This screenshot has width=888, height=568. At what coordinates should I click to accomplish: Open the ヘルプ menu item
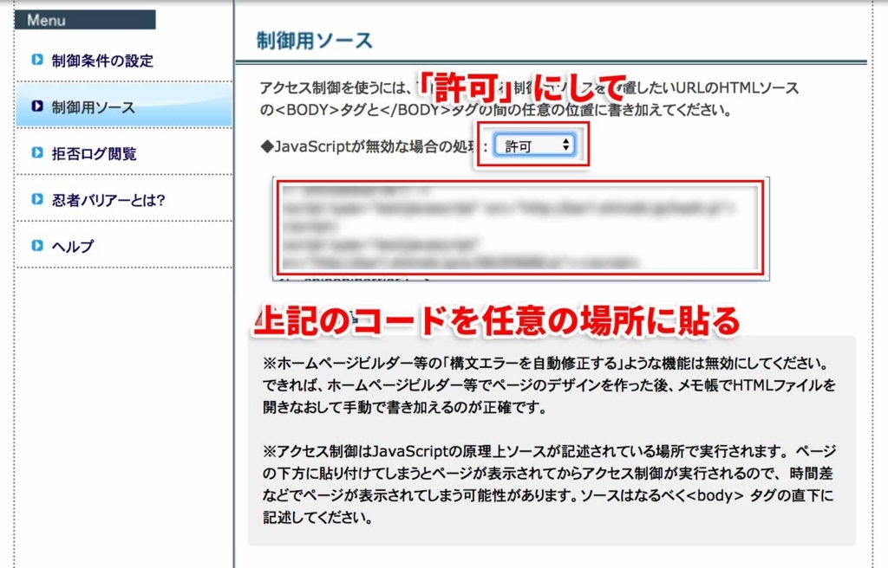(73, 246)
